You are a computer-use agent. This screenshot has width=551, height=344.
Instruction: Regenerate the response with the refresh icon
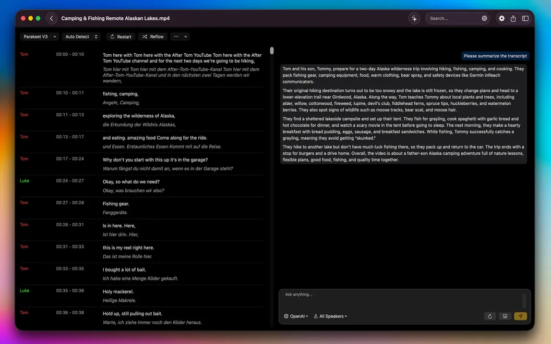click(x=490, y=316)
